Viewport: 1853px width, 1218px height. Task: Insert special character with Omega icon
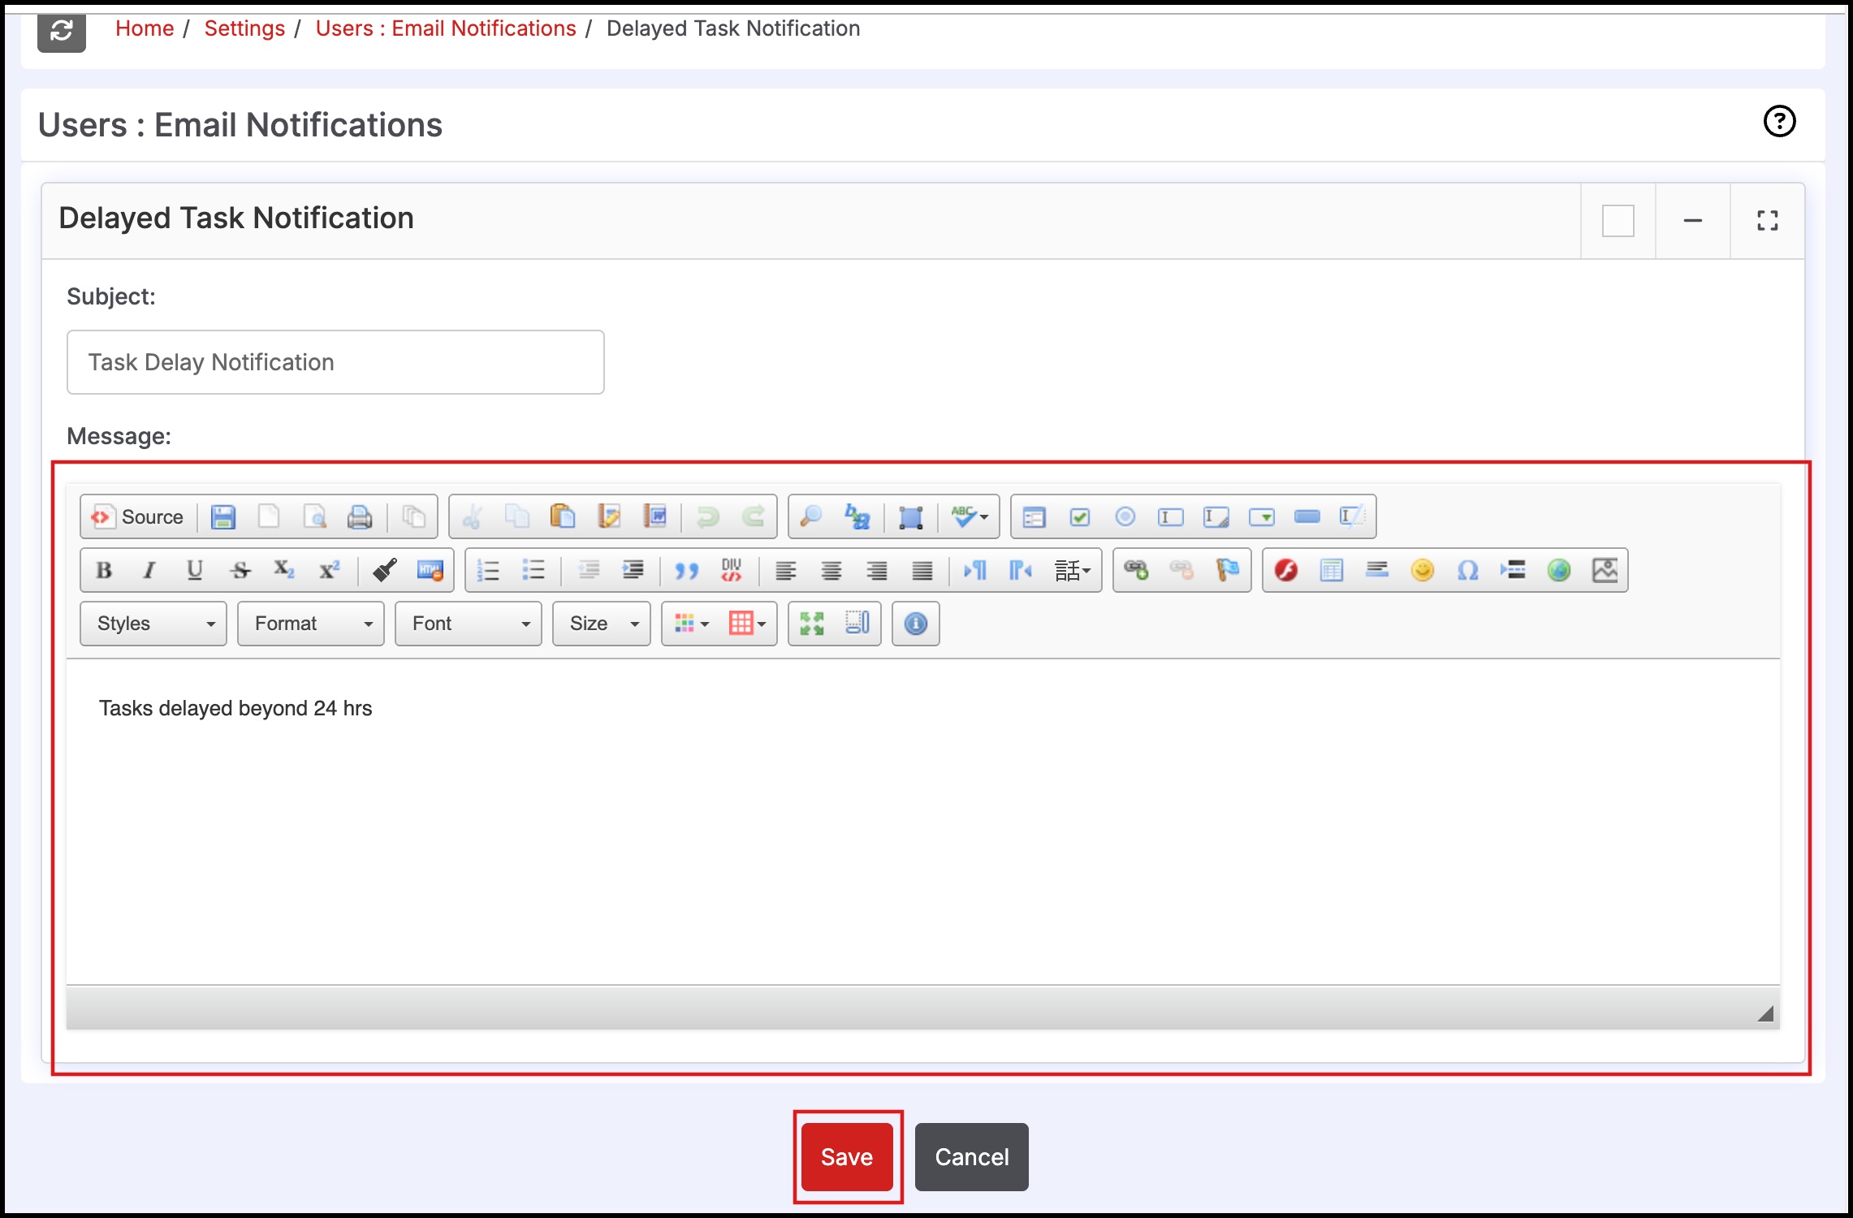tap(1467, 571)
